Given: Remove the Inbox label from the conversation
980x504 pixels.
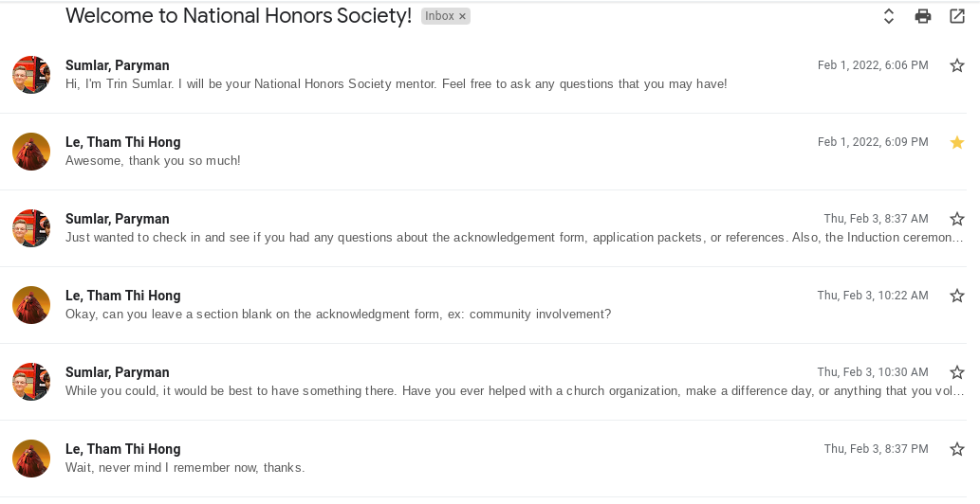Looking at the screenshot, I should click(x=463, y=17).
